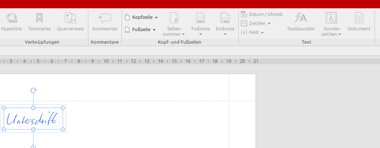Image resolution: width=380 pixels, height=148 pixels.
Task: Click the Textmarke bookmark icon
Action: [39, 18]
